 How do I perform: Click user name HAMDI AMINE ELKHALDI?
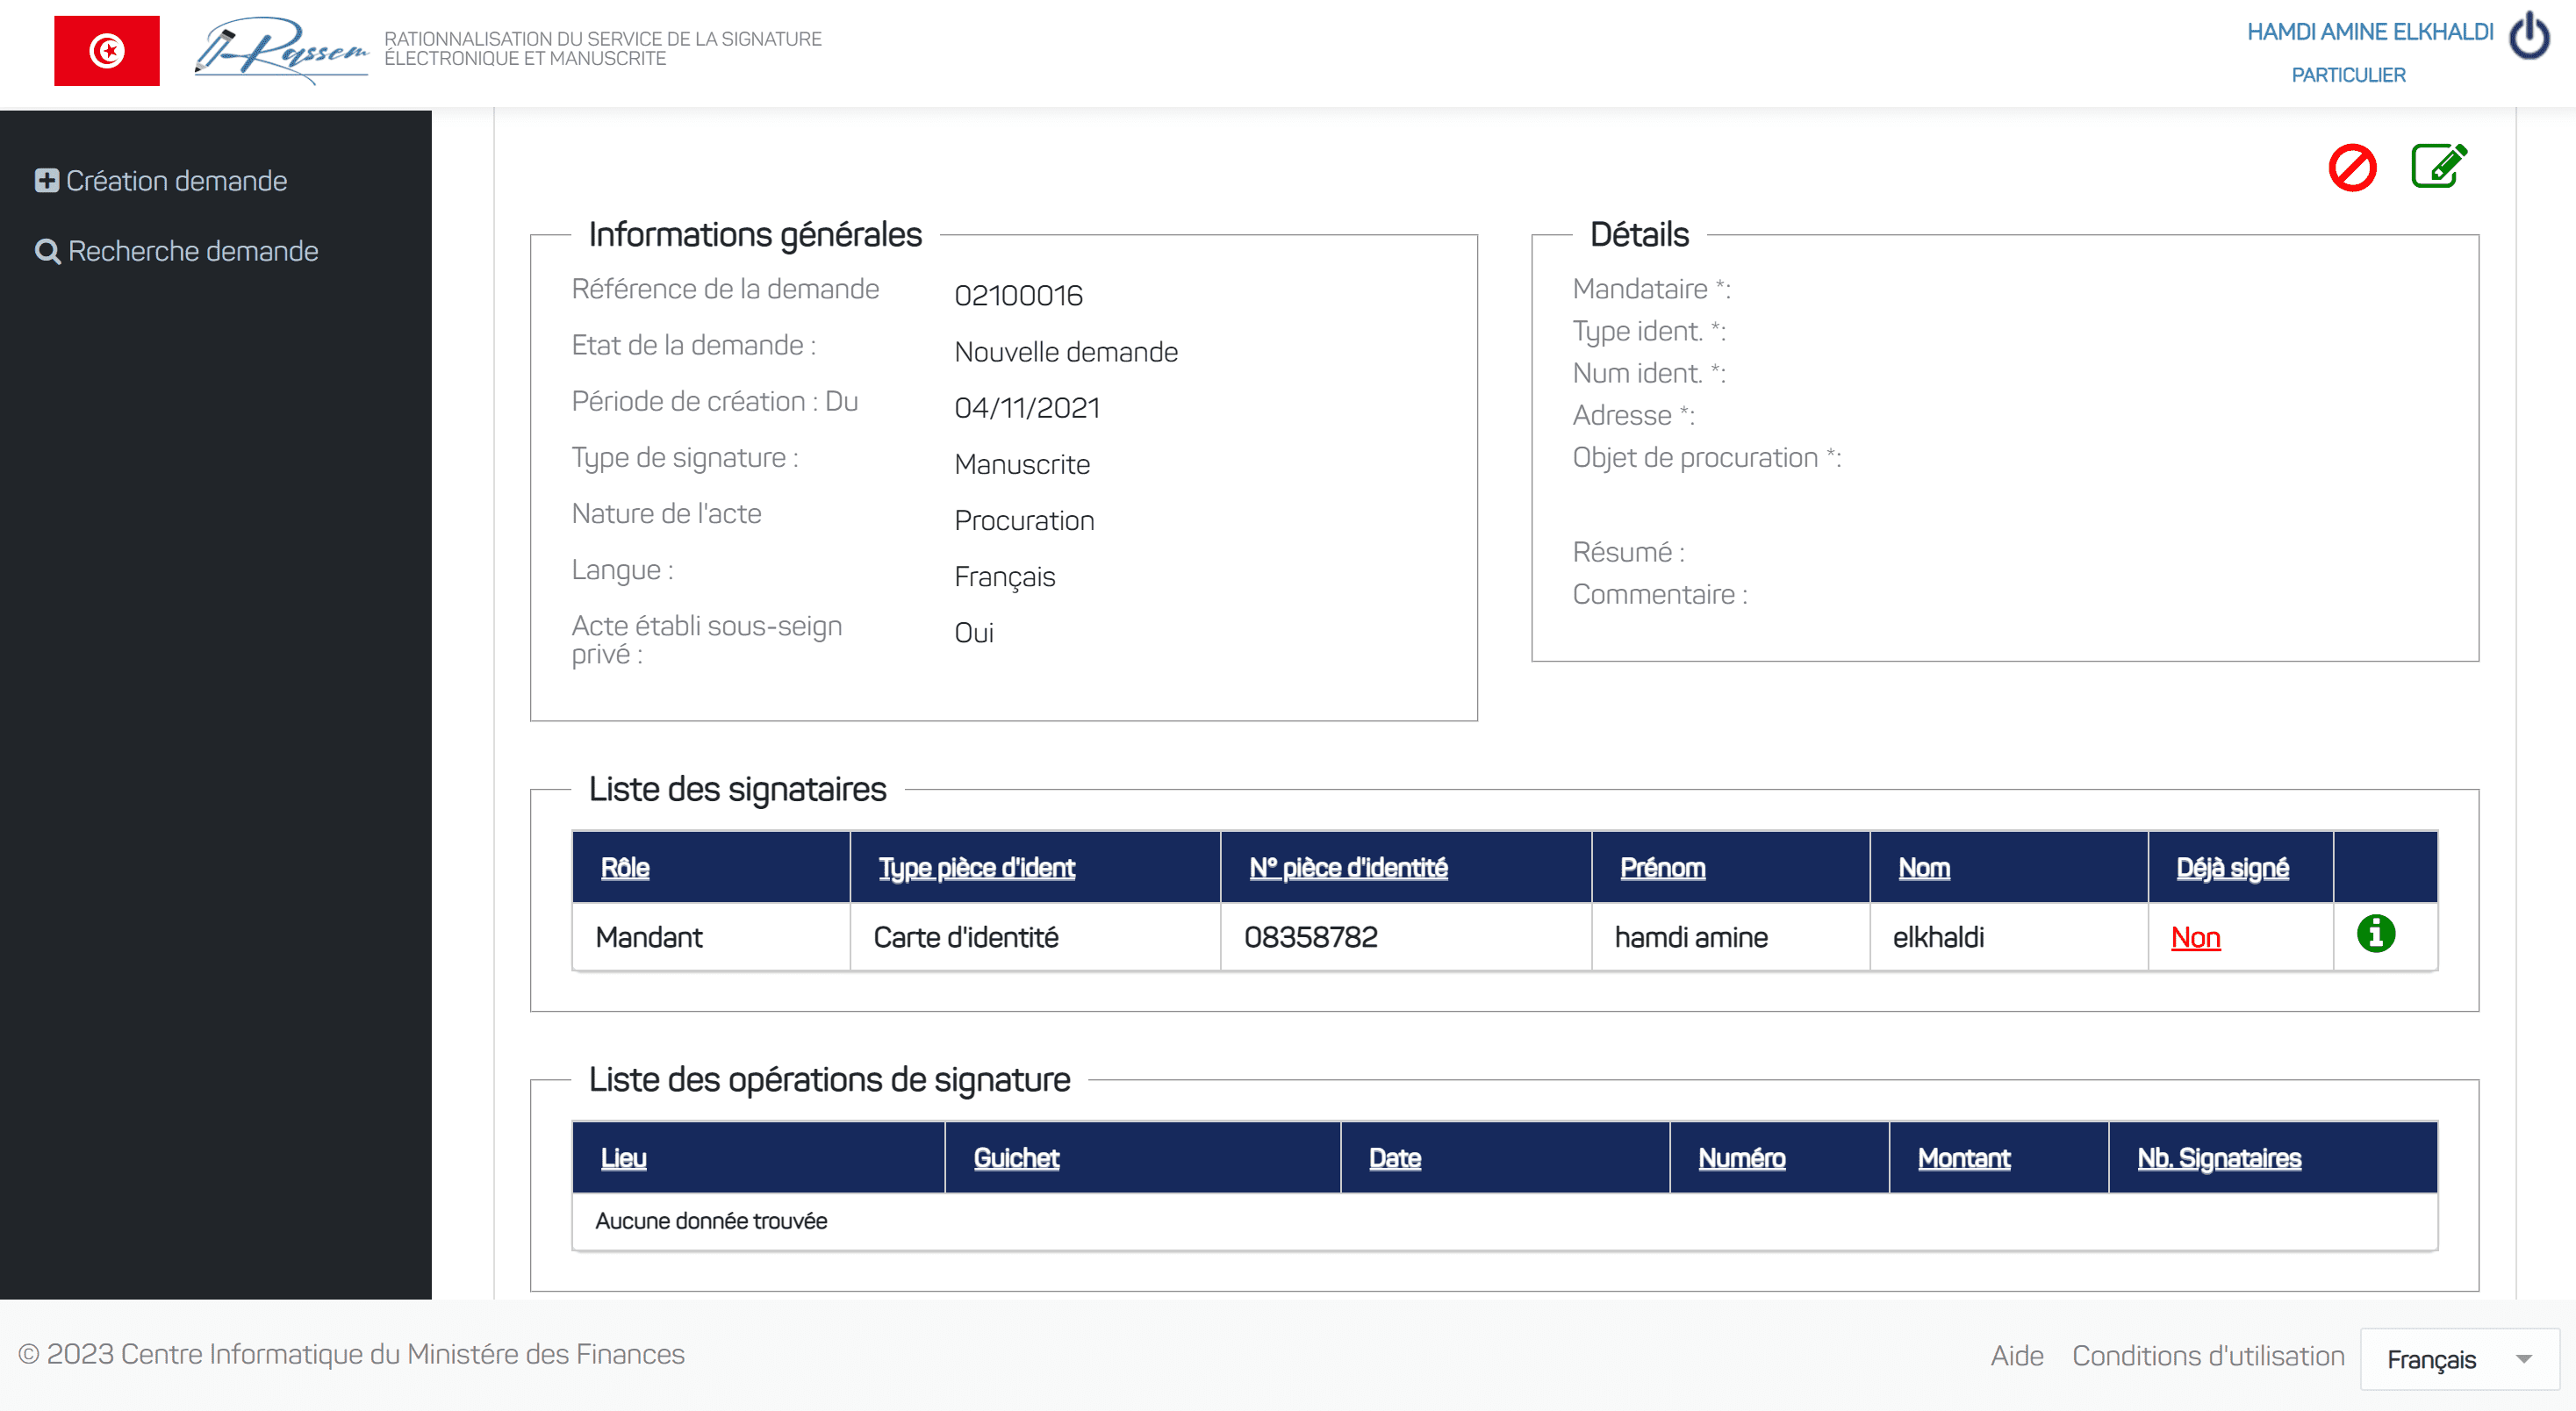point(2370,32)
